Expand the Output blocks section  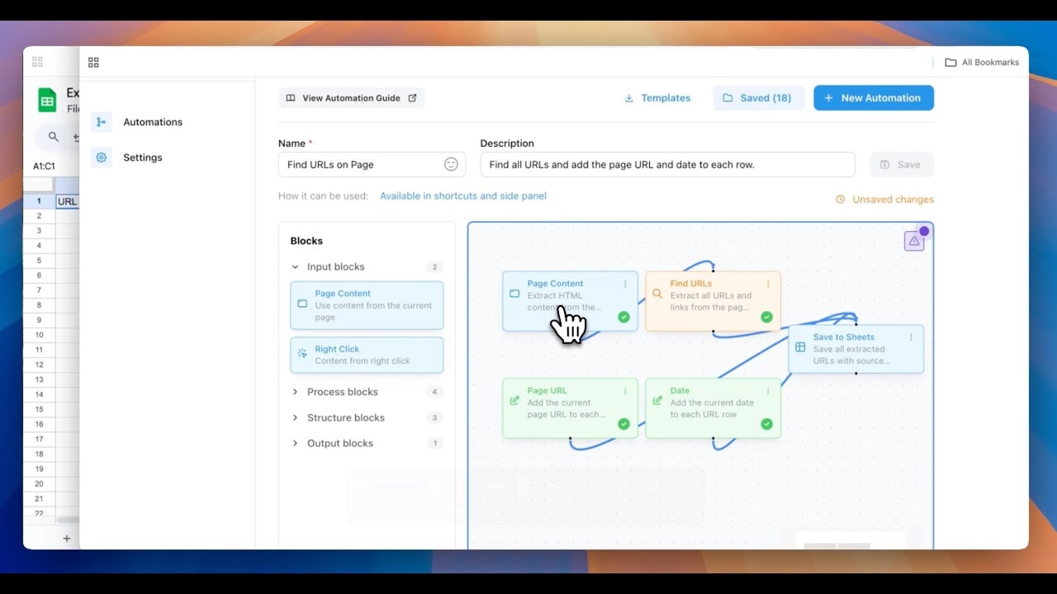(x=296, y=443)
